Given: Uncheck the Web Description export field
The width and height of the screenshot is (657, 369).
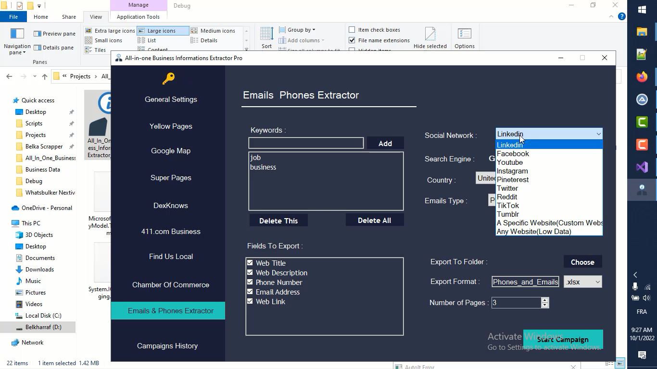Looking at the screenshot, I should click(250, 272).
